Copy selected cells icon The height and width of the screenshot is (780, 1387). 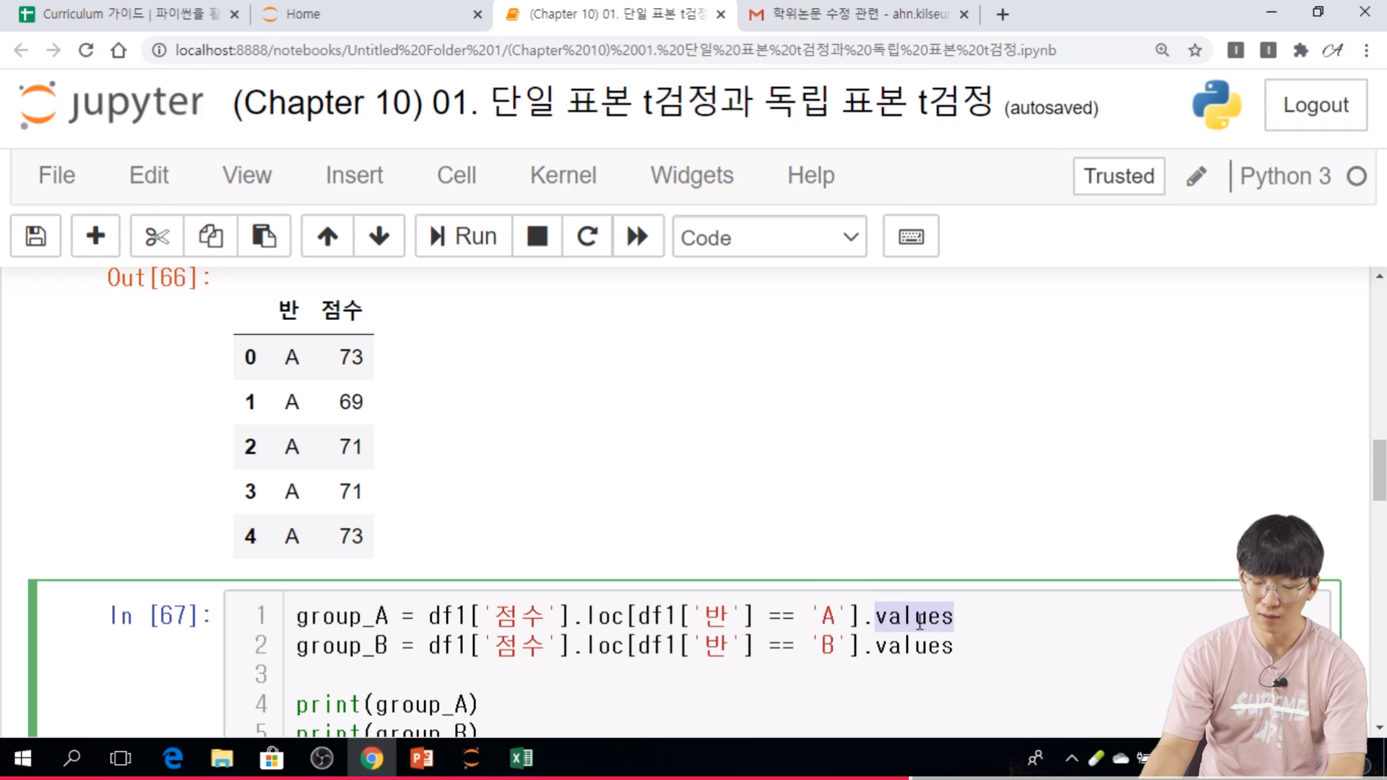(x=210, y=236)
